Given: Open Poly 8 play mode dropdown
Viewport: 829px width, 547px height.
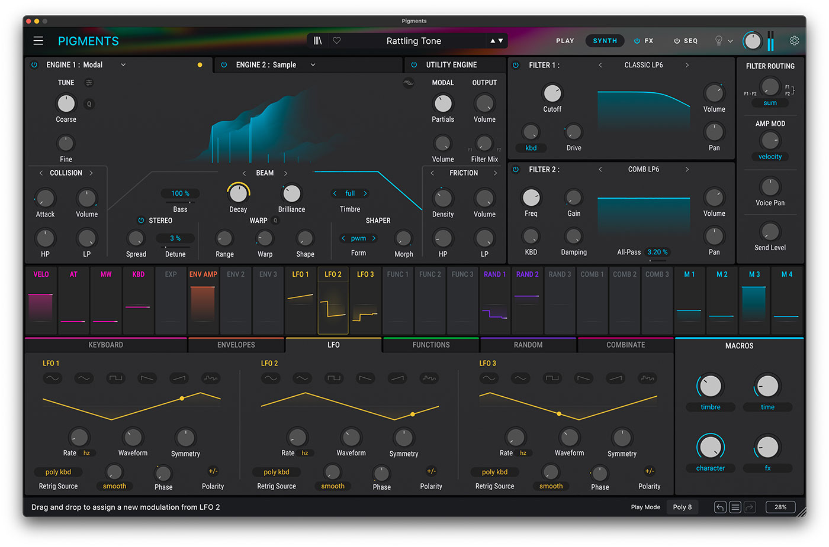Looking at the screenshot, I should (x=682, y=507).
